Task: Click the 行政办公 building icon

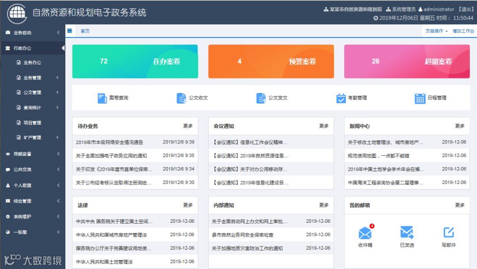Action: [8, 48]
